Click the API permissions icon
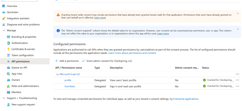Image resolution: width=242 pixels, height=111 pixels. 9,61
